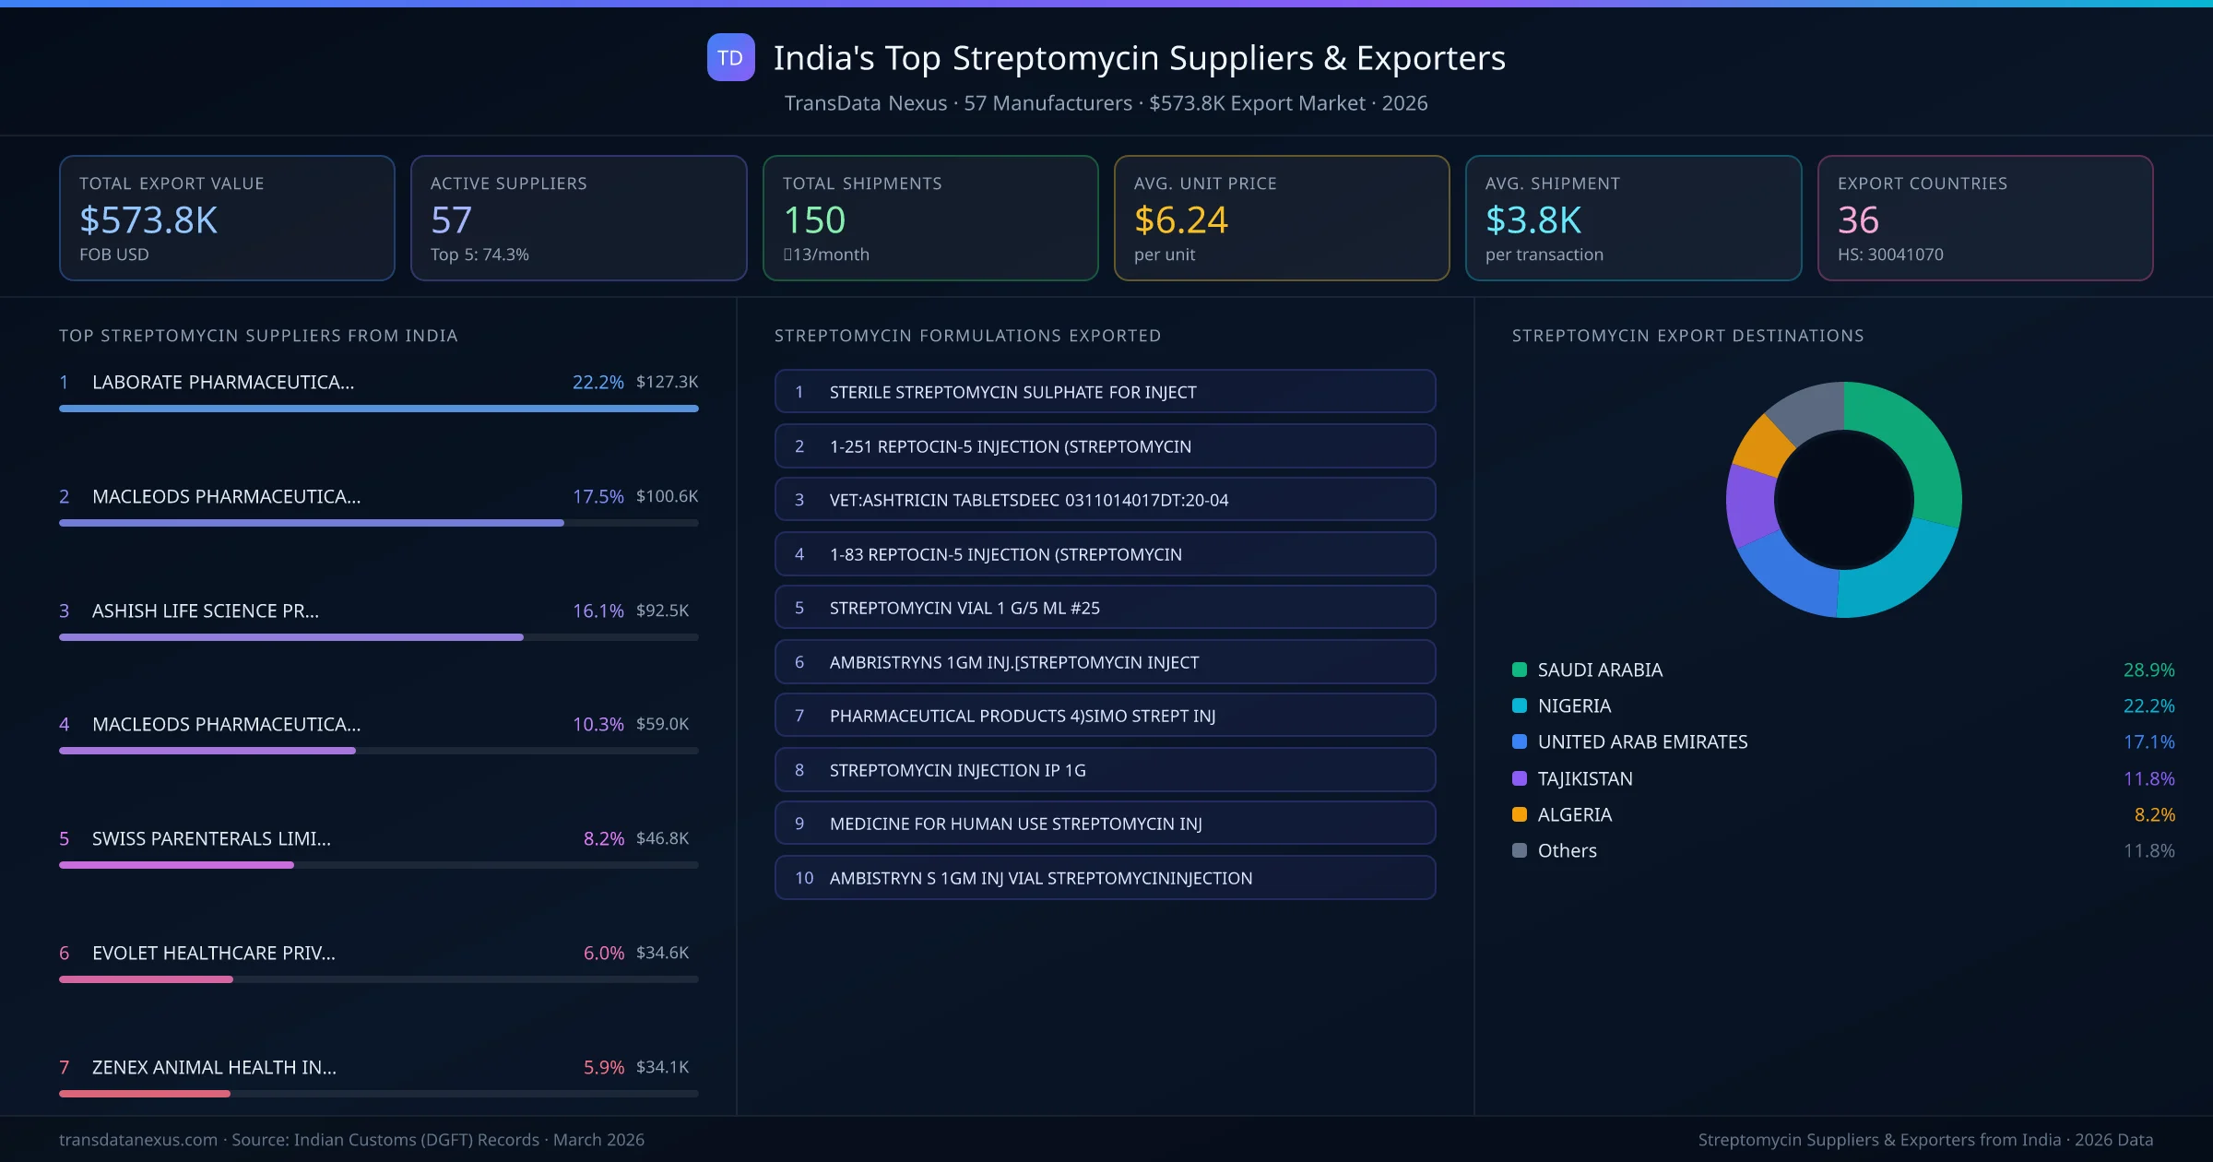Click the teal Nigeria legend marker
Screen dimensions: 2213x1162
tap(1520, 706)
